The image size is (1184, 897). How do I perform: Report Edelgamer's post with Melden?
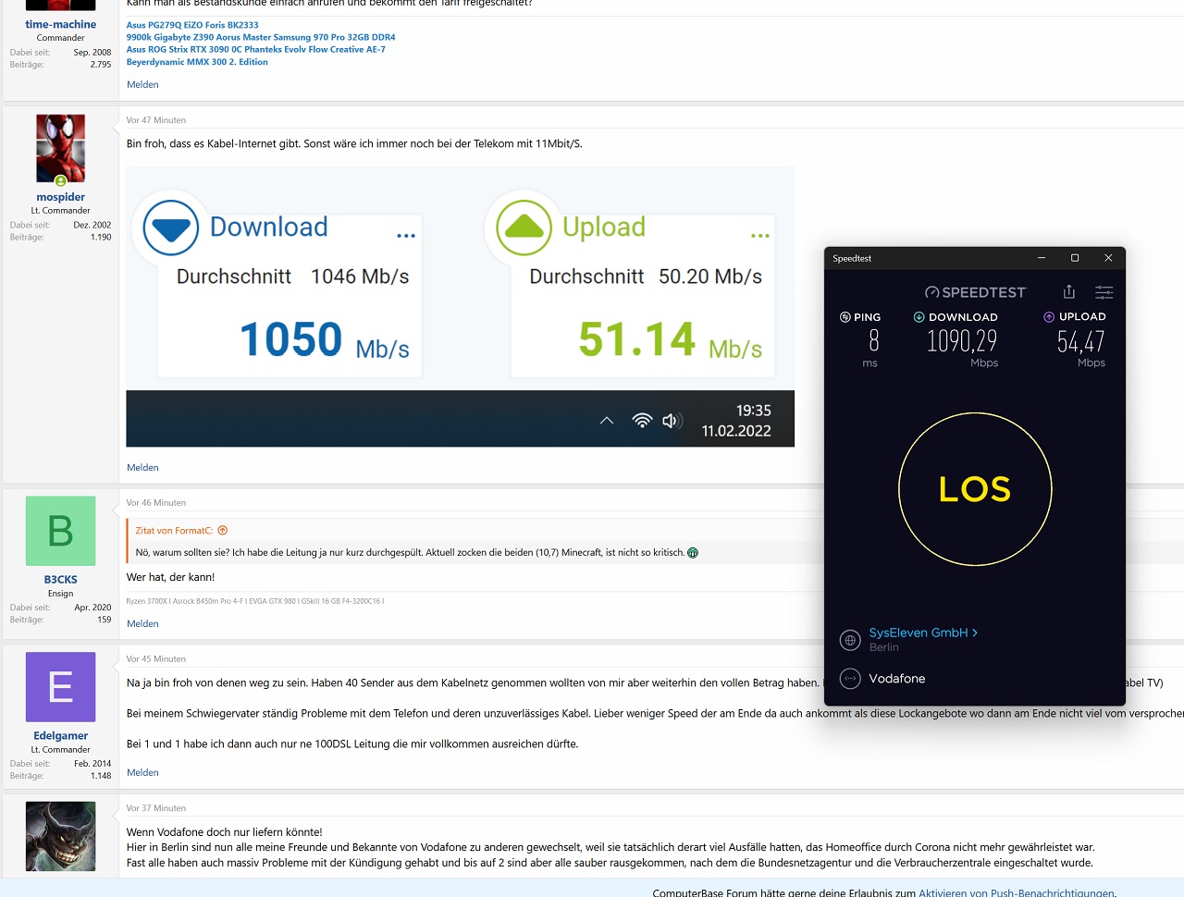142,772
